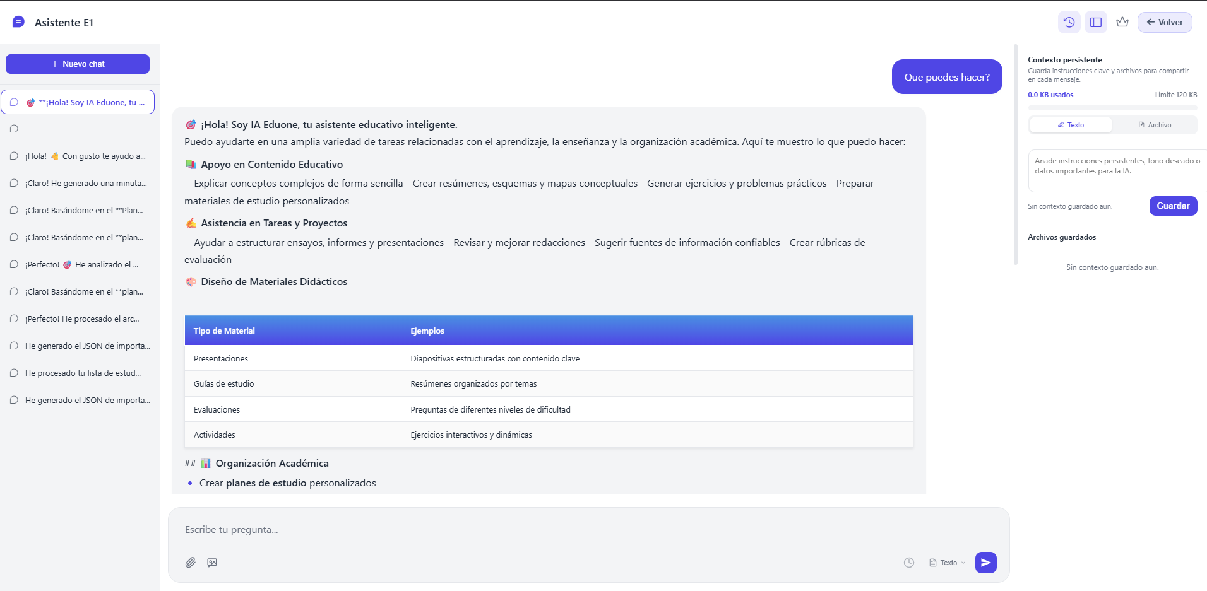Click the paperclip attach file icon
This screenshot has width=1207, height=591.
191,563
